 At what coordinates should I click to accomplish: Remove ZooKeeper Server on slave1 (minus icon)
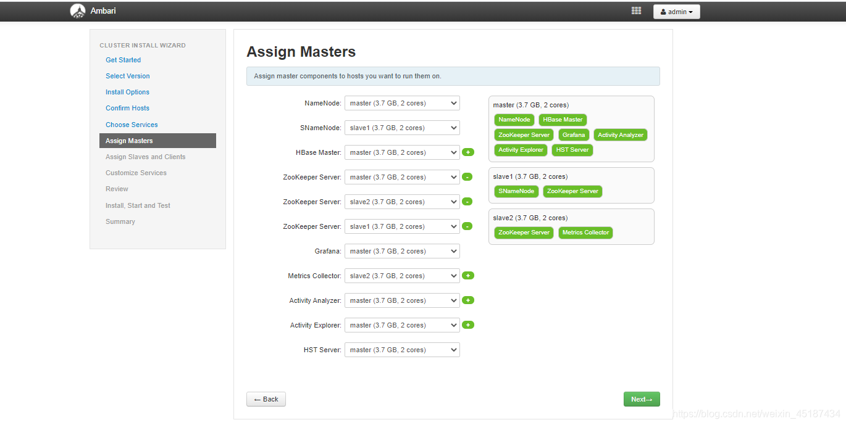[467, 226]
